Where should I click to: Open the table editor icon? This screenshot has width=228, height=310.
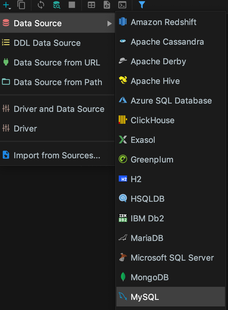click(x=91, y=5)
